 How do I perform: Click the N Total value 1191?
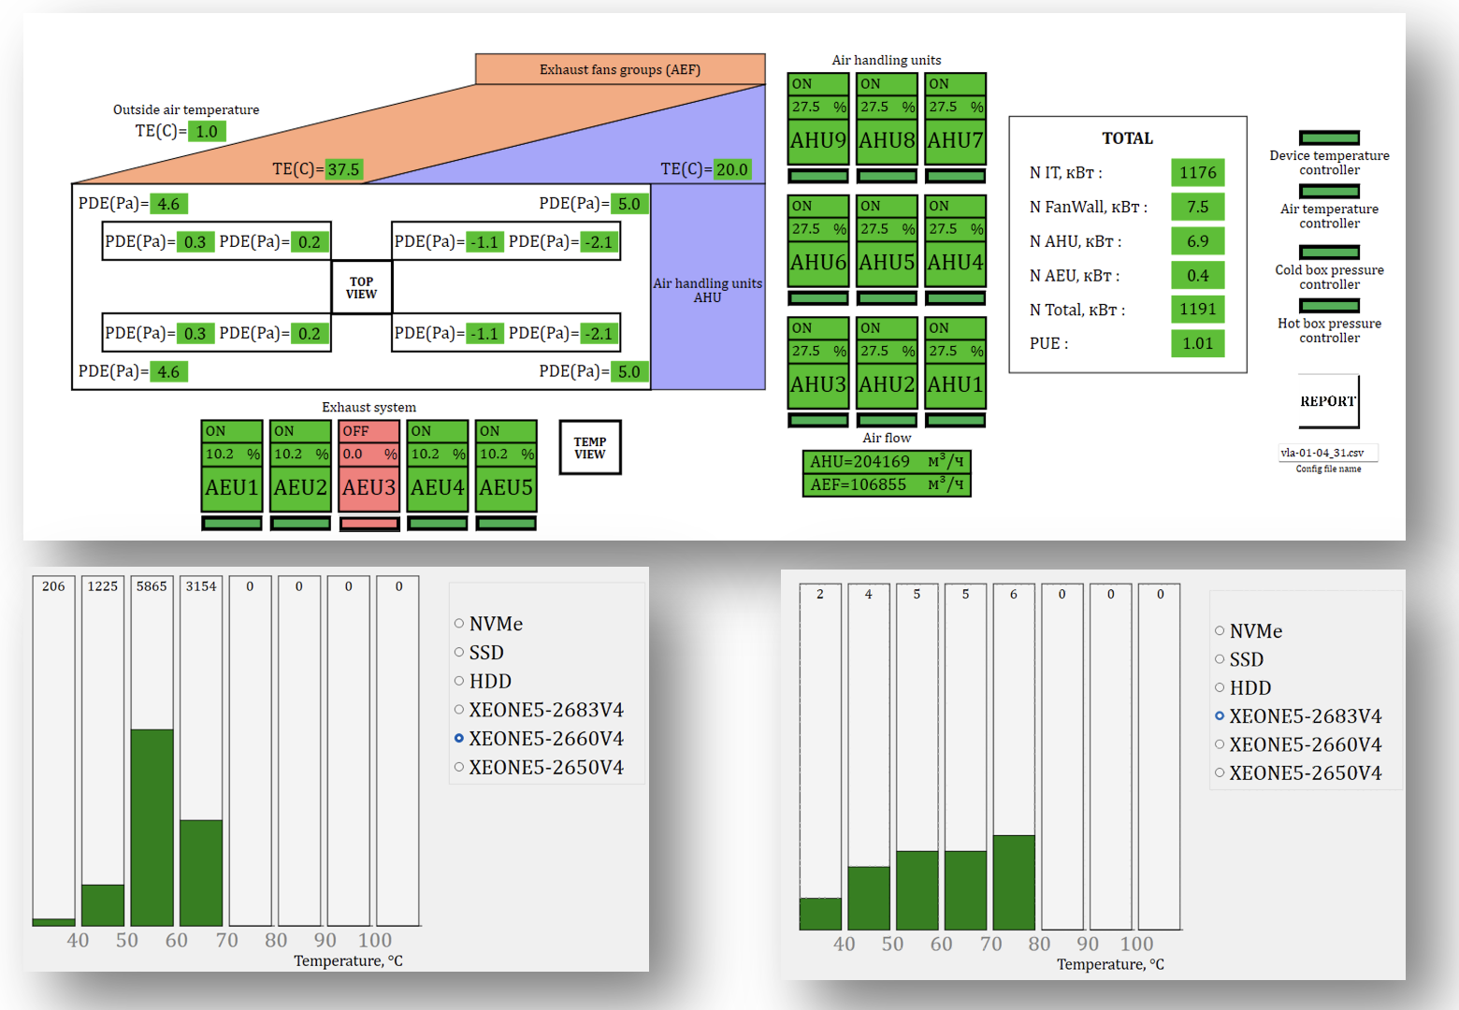(1198, 310)
